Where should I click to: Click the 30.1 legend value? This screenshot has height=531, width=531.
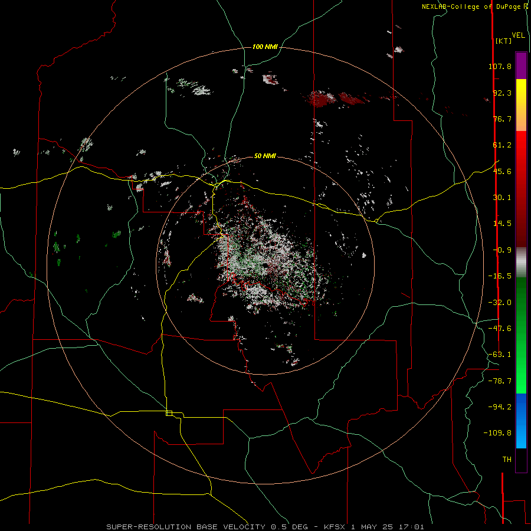(502, 198)
